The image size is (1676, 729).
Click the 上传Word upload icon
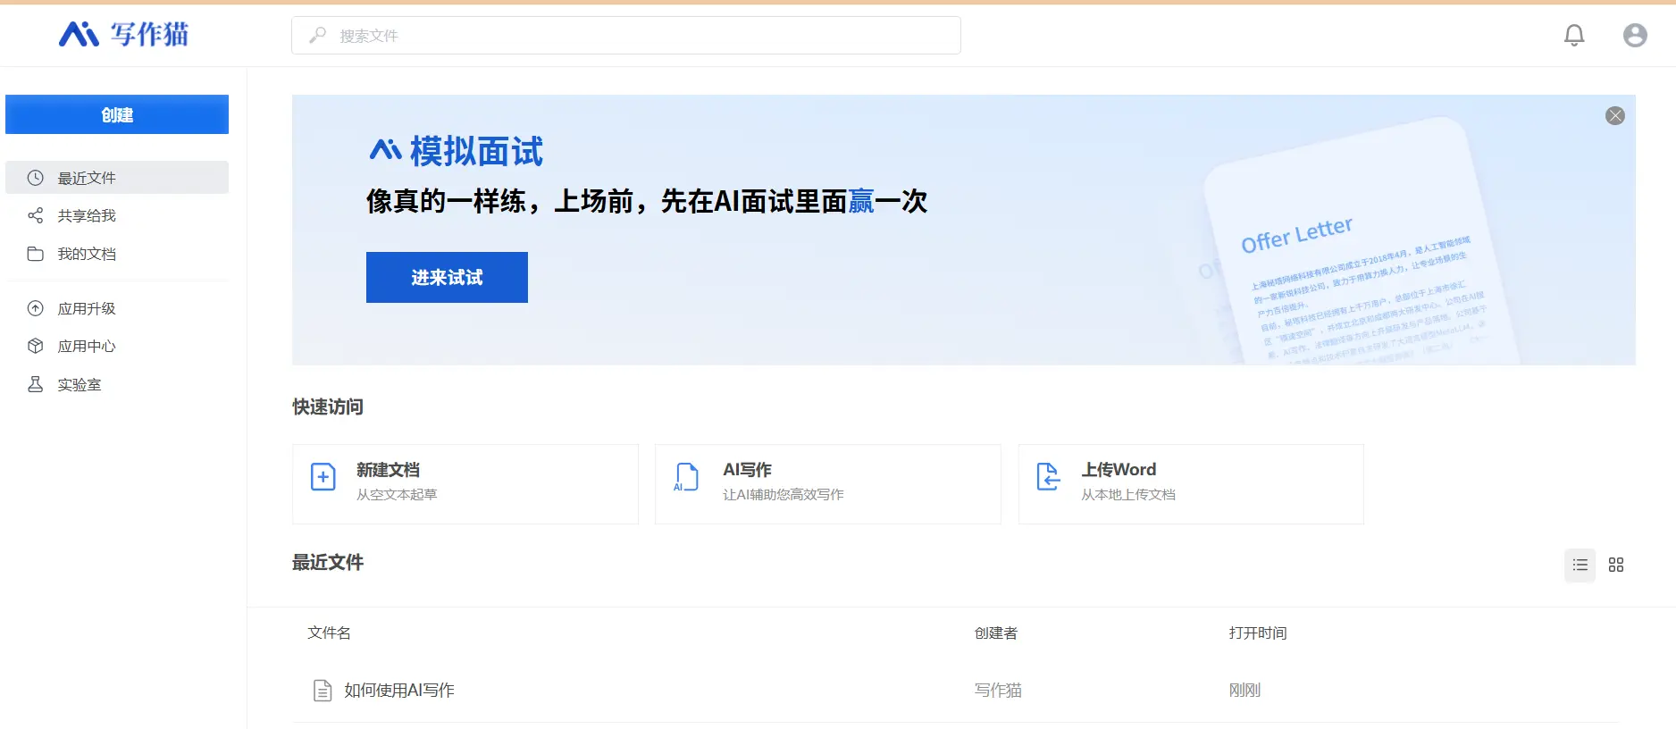pos(1048,477)
